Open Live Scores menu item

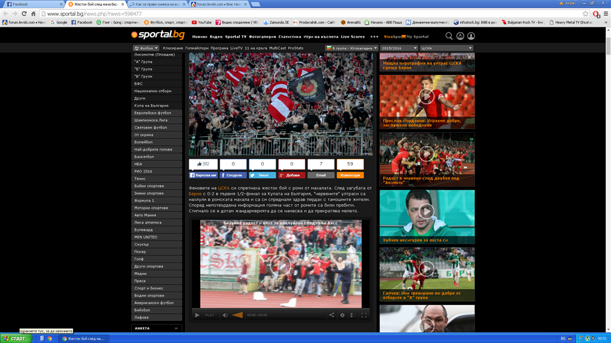click(353, 36)
